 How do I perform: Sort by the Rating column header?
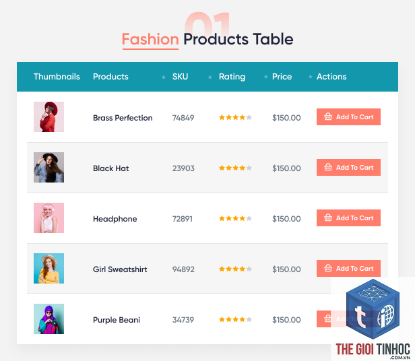232,77
